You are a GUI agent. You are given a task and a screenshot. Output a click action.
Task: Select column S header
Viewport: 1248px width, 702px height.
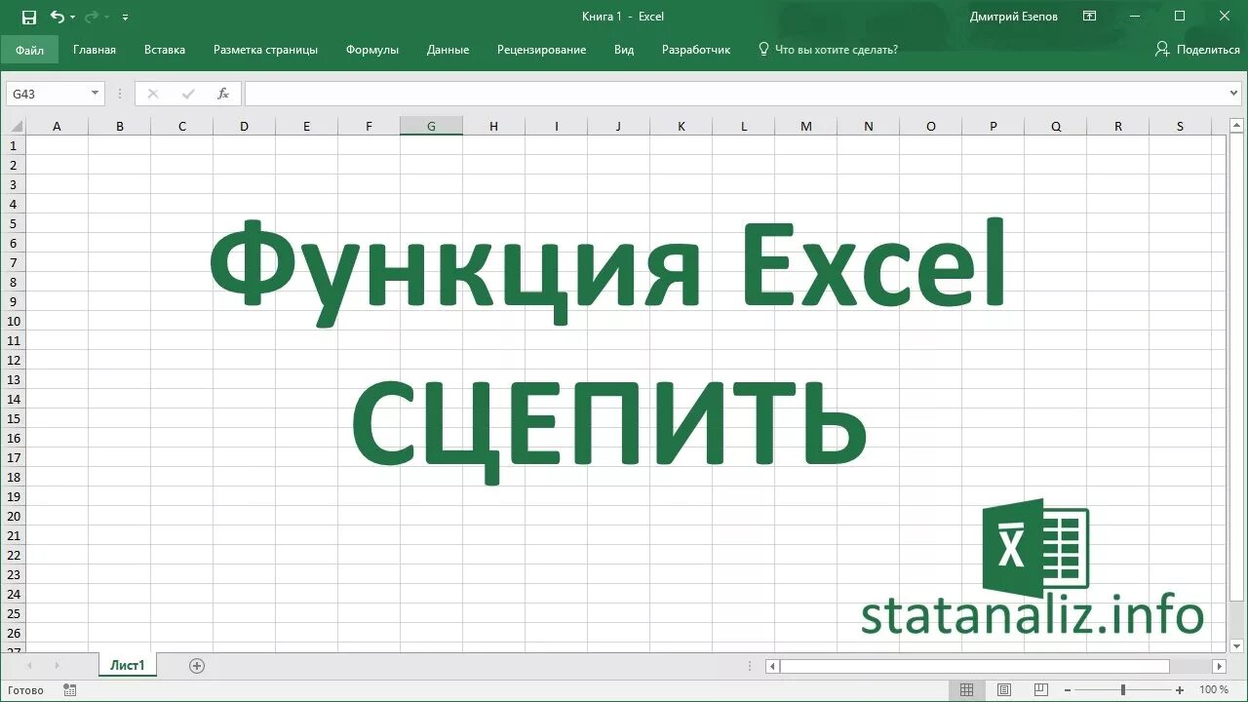click(x=1180, y=126)
